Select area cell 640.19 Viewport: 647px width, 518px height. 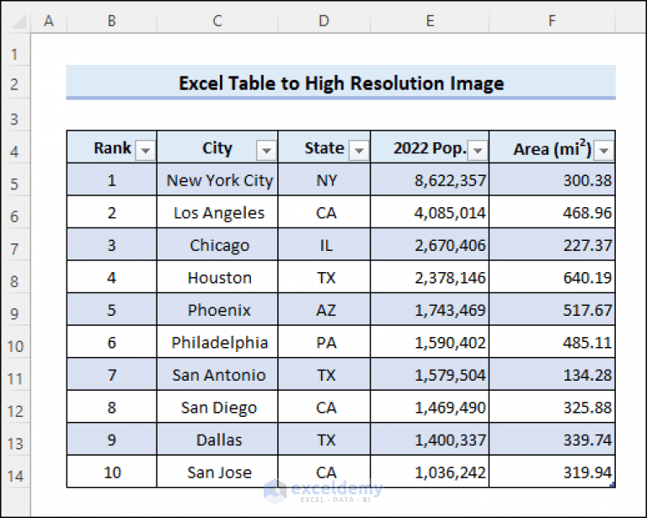[552, 277]
